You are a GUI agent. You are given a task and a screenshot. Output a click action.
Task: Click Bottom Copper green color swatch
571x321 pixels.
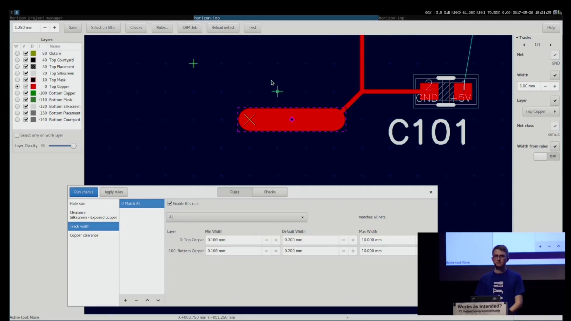tap(33, 93)
